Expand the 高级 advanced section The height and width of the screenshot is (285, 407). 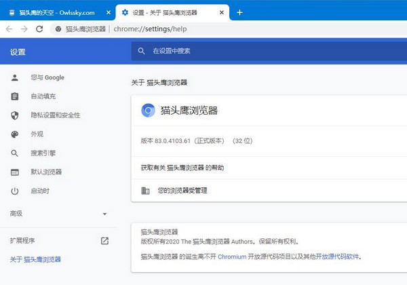(58, 214)
